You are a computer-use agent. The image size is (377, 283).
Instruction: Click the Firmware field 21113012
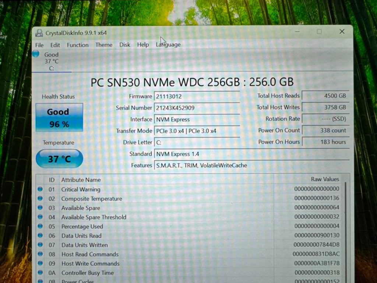[x=197, y=97]
